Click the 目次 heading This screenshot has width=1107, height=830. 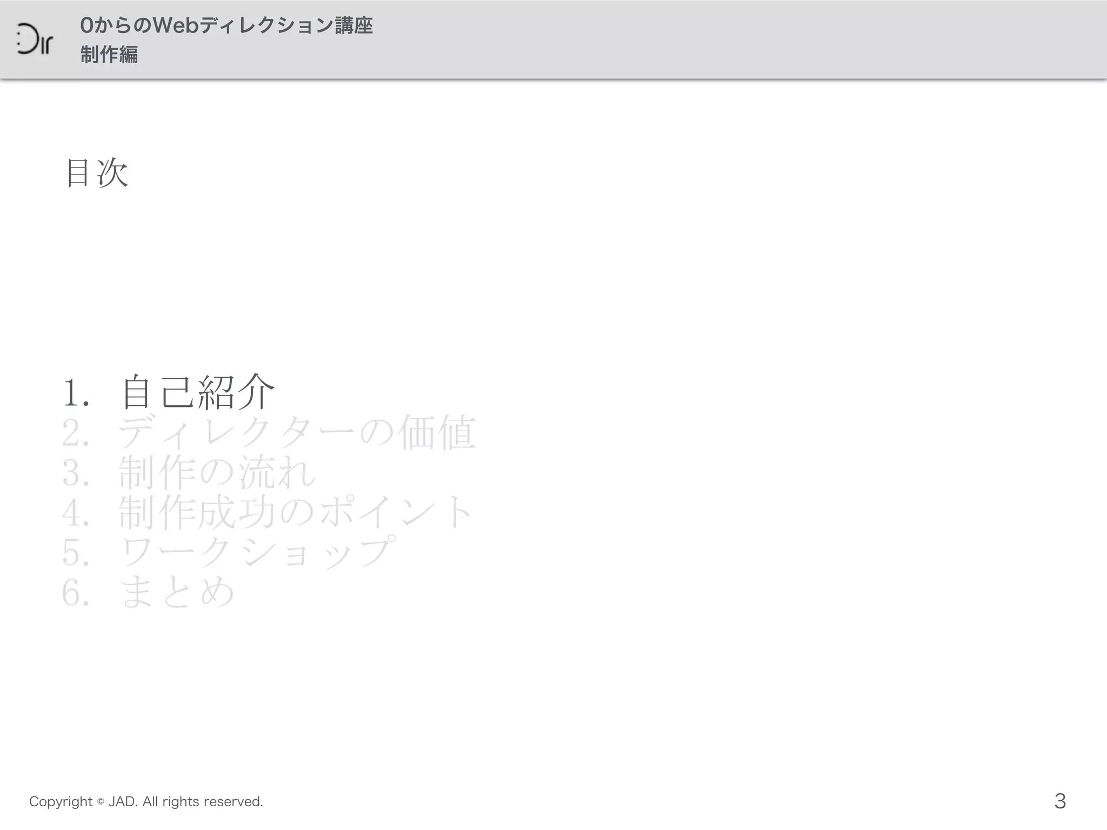pyautogui.click(x=97, y=173)
